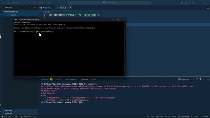This screenshot has width=210, height=118.
Task: Open the Customize Layout icon
Action: (x=193, y=3)
